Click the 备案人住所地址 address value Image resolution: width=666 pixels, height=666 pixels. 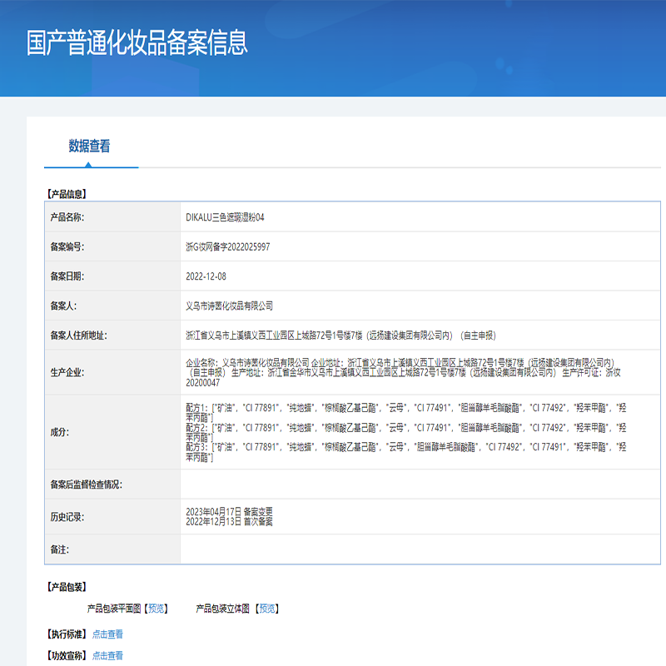pyautogui.click(x=340, y=335)
